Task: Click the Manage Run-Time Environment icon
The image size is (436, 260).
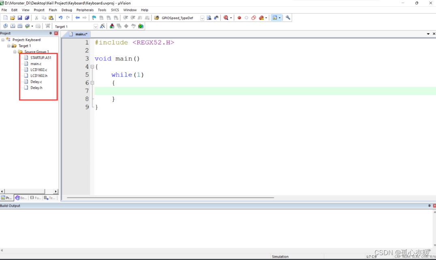Action: pyautogui.click(x=126, y=26)
